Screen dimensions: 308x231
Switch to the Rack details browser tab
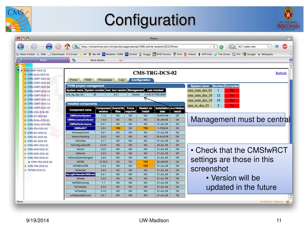coord(97,60)
